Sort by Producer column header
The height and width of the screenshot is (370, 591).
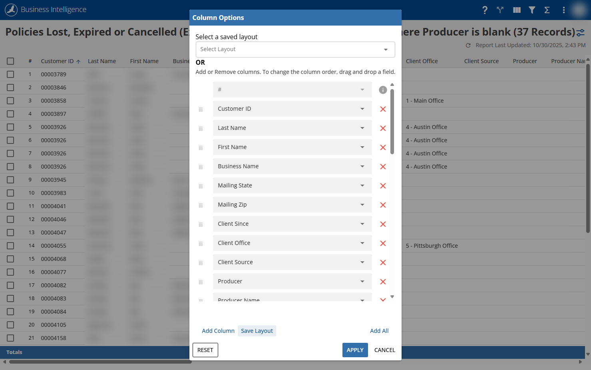coord(525,61)
